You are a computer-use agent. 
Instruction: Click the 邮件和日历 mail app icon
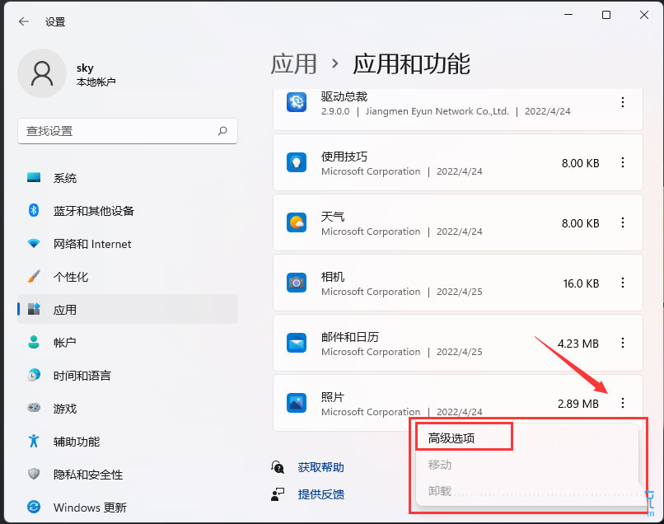point(297,344)
